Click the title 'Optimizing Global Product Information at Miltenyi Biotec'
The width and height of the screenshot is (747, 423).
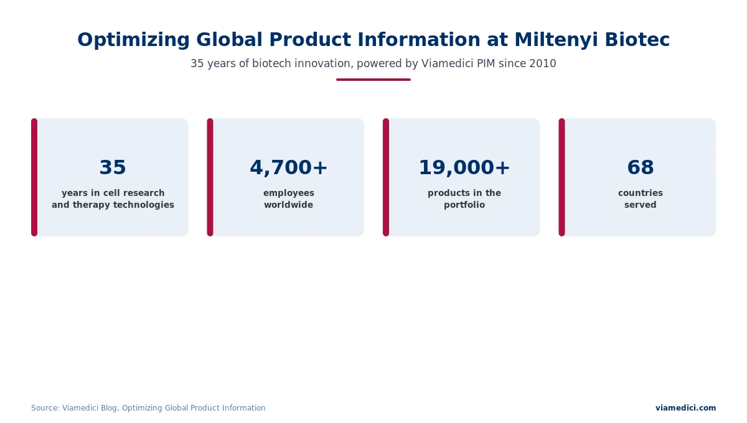click(374, 40)
